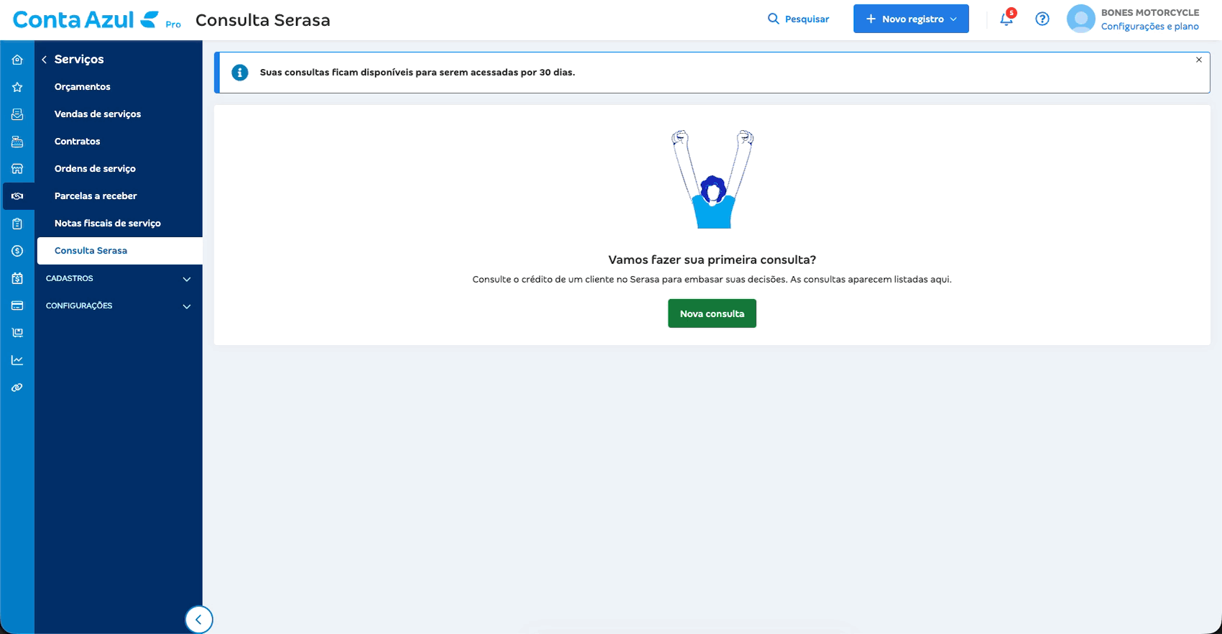Click the shopping cart icon in rail
This screenshot has height=634, width=1222.
point(17,333)
